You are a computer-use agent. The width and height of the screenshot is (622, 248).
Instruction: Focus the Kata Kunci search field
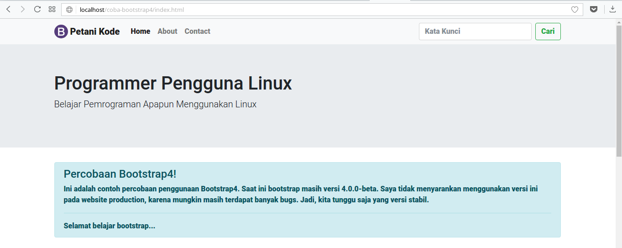coord(475,32)
